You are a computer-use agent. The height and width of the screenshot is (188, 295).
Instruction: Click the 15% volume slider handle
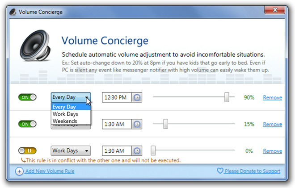click(165, 124)
